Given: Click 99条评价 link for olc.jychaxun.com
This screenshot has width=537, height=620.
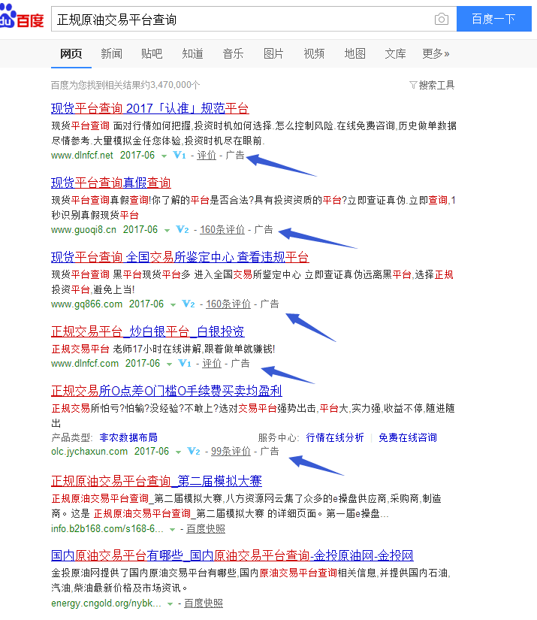Looking at the screenshot, I should tap(231, 451).
